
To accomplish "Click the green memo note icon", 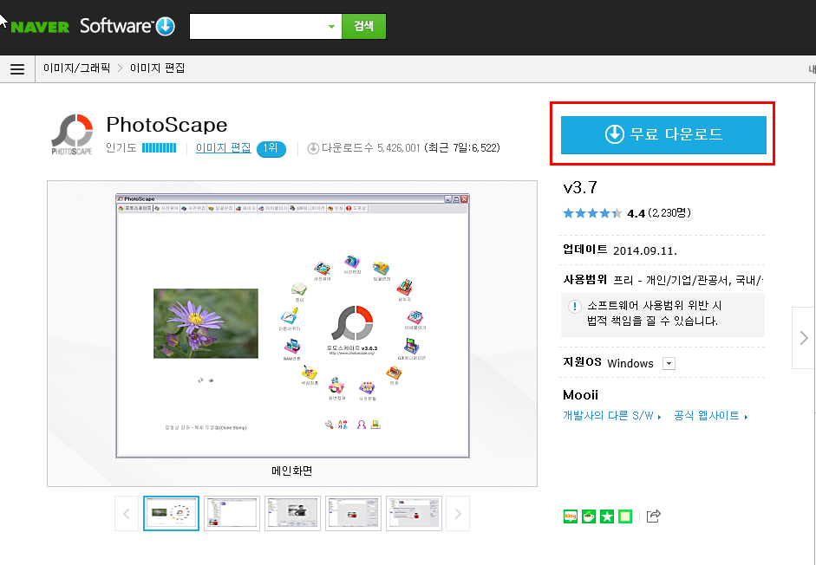I will [x=625, y=516].
